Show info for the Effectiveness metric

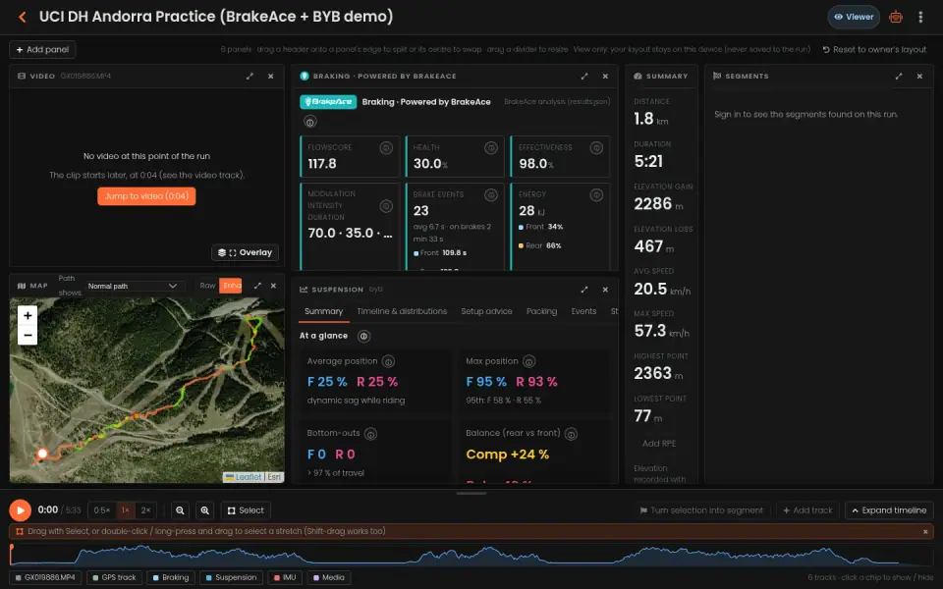click(x=596, y=148)
